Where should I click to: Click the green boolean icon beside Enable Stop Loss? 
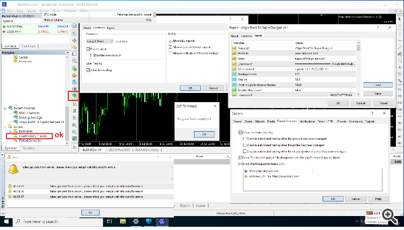pos(234,90)
